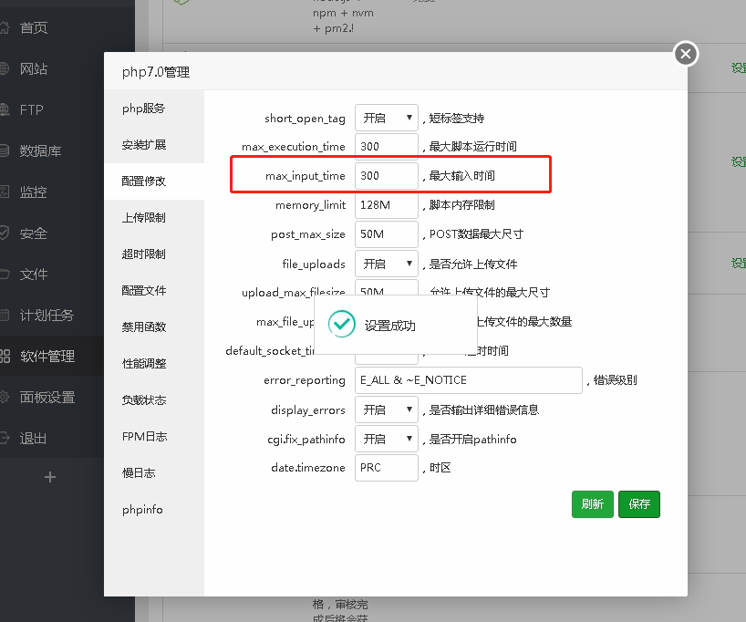Click the php7.0管理 dialog title

pos(156,72)
